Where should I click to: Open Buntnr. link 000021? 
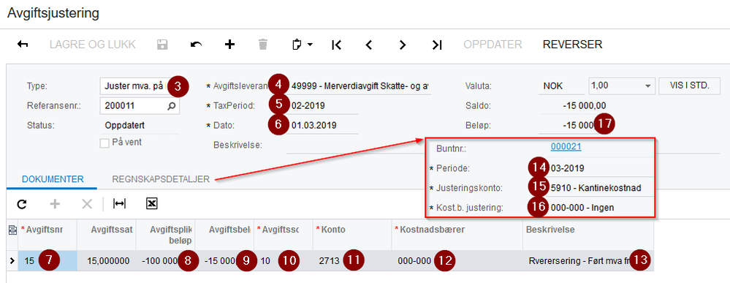566,147
